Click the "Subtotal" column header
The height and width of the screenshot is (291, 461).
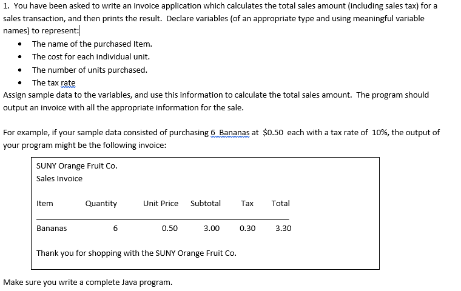206,204
